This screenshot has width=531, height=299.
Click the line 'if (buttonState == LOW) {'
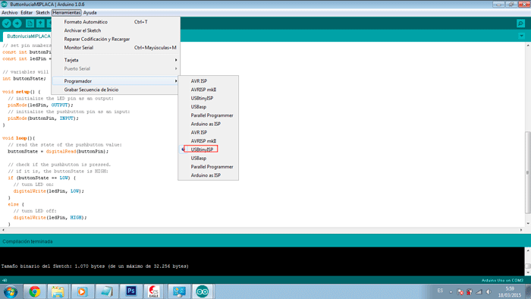(42, 178)
